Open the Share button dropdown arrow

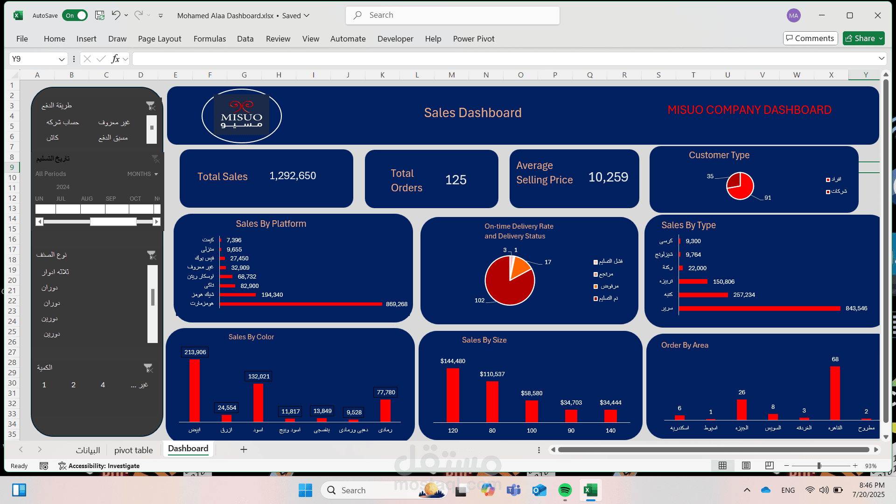pos(881,38)
